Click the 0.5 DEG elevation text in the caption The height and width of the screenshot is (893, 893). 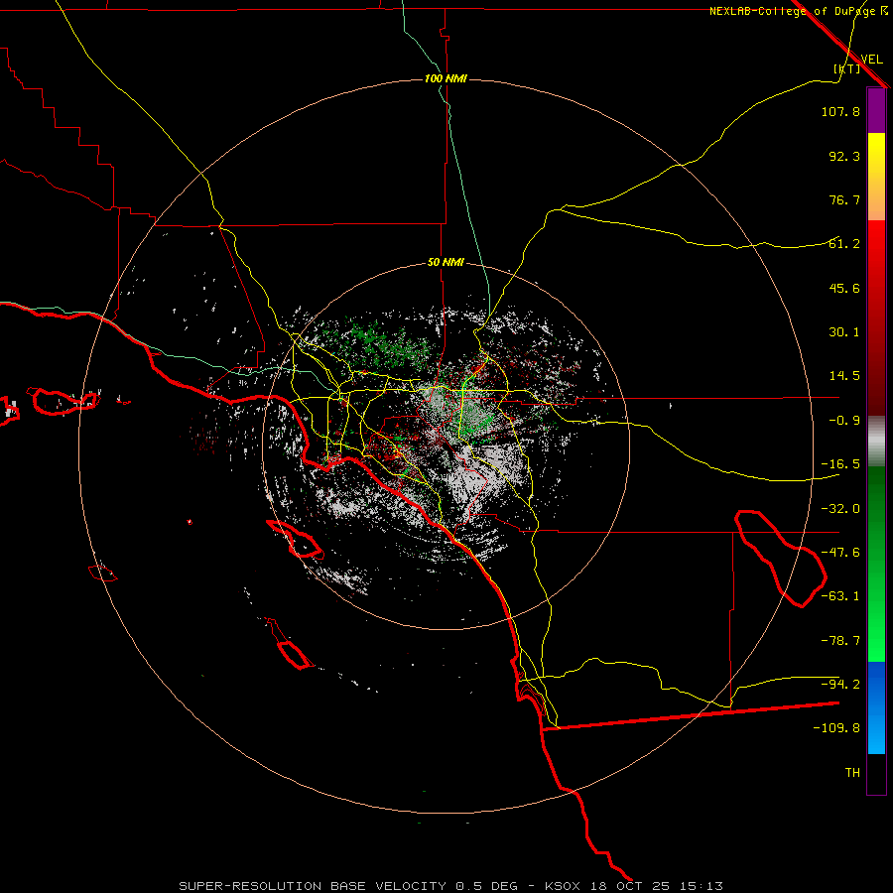[486, 886]
